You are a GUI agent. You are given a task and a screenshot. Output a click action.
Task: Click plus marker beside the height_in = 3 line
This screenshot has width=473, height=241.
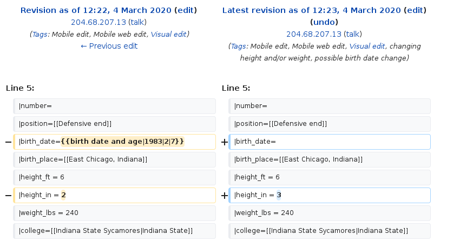coord(225,196)
